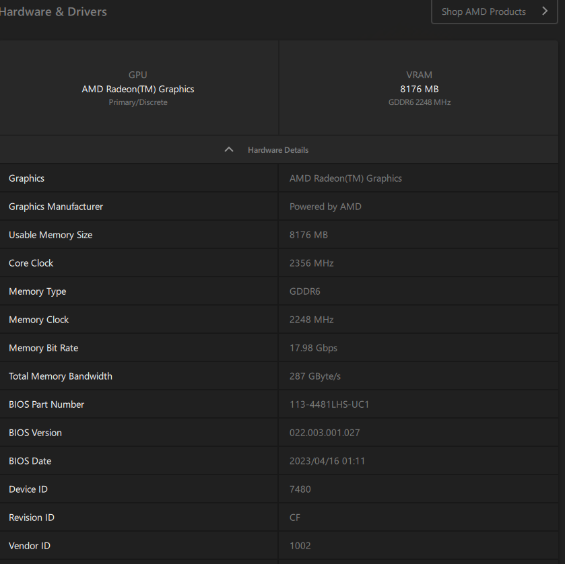The height and width of the screenshot is (564, 565).
Task: Click the Primary/Discrete label under GPU
Action: [x=138, y=102]
